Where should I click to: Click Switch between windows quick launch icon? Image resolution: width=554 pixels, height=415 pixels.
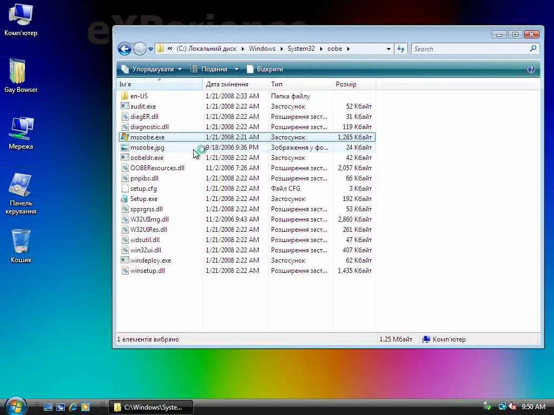pos(61,407)
